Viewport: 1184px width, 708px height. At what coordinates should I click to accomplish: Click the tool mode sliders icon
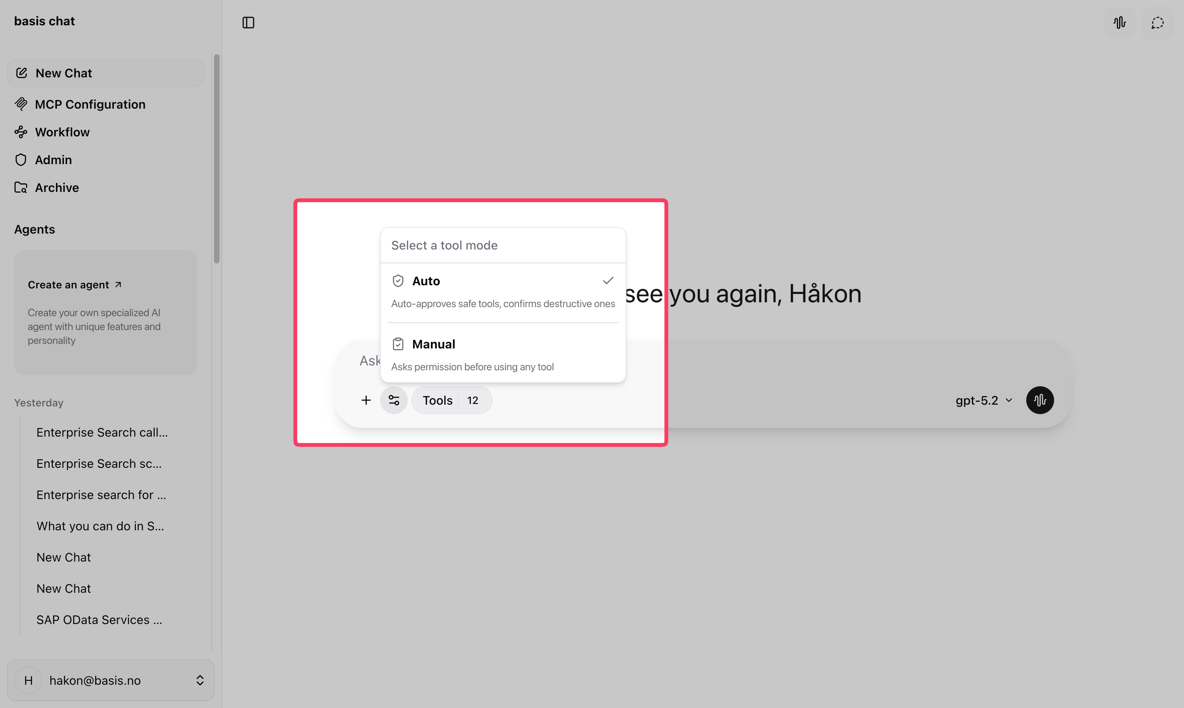(x=394, y=400)
